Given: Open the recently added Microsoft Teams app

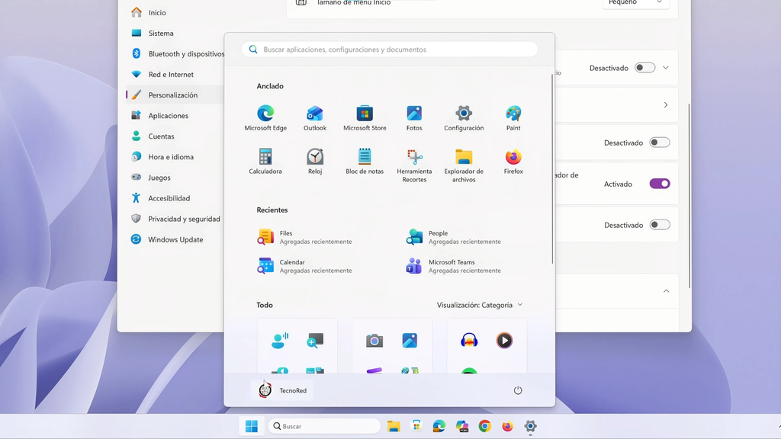Looking at the screenshot, I should (454, 266).
